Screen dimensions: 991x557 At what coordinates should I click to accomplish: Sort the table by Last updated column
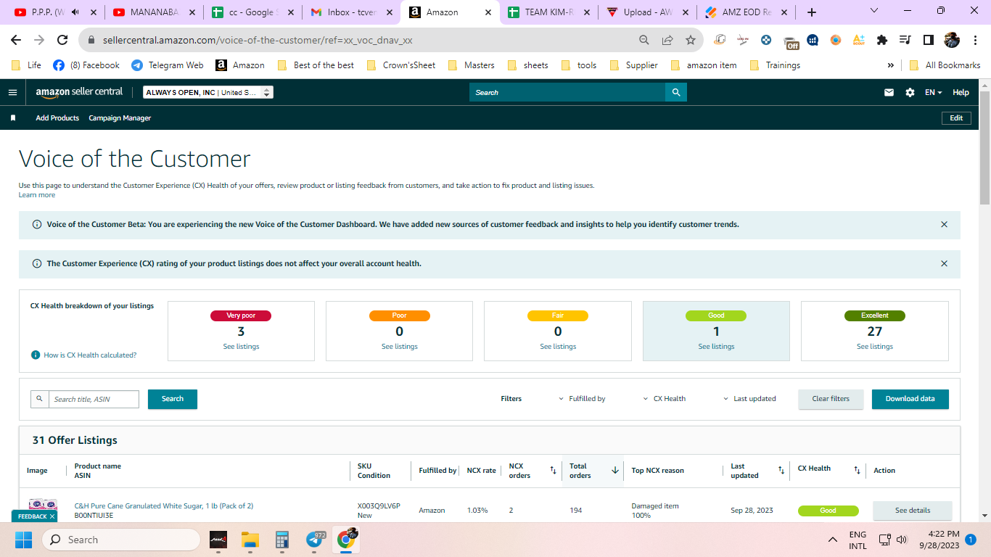pos(781,471)
